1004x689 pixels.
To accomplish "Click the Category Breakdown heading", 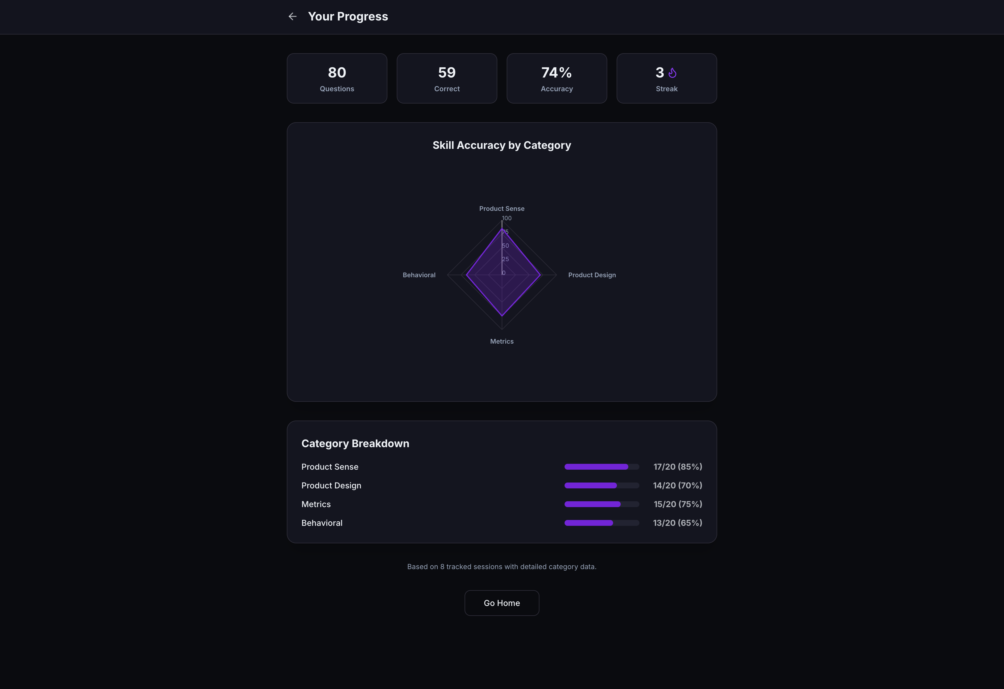I will 355,443.
